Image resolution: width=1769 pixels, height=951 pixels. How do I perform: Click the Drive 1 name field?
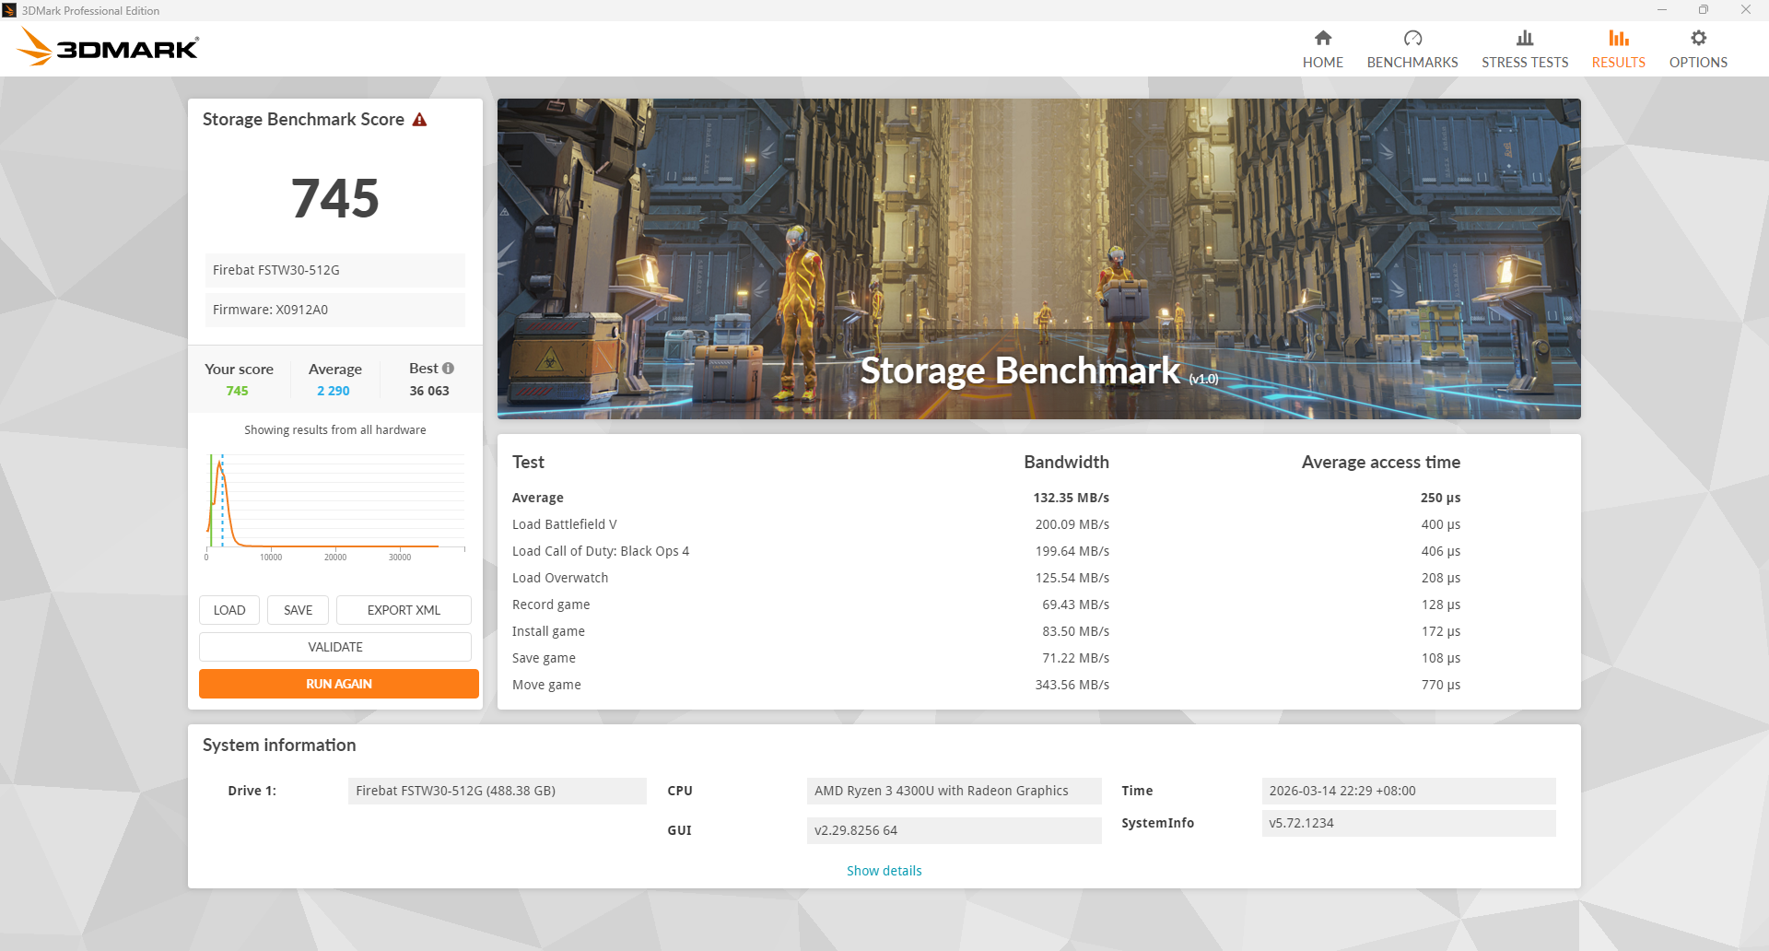tap(497, 791)
